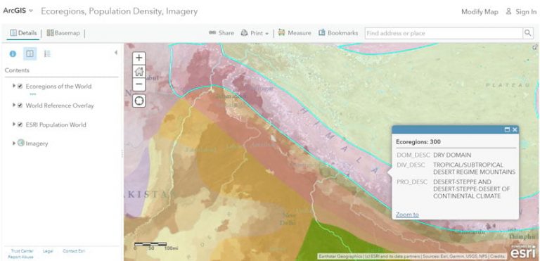Expand the Imagery layer entry
The image size is (540, 261).
pyautogui.click(x=14, y=143)
